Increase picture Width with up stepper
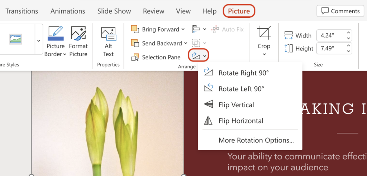The width and height of the screenshot is (367, 176). pyautogui.click(x=348, y=33)
